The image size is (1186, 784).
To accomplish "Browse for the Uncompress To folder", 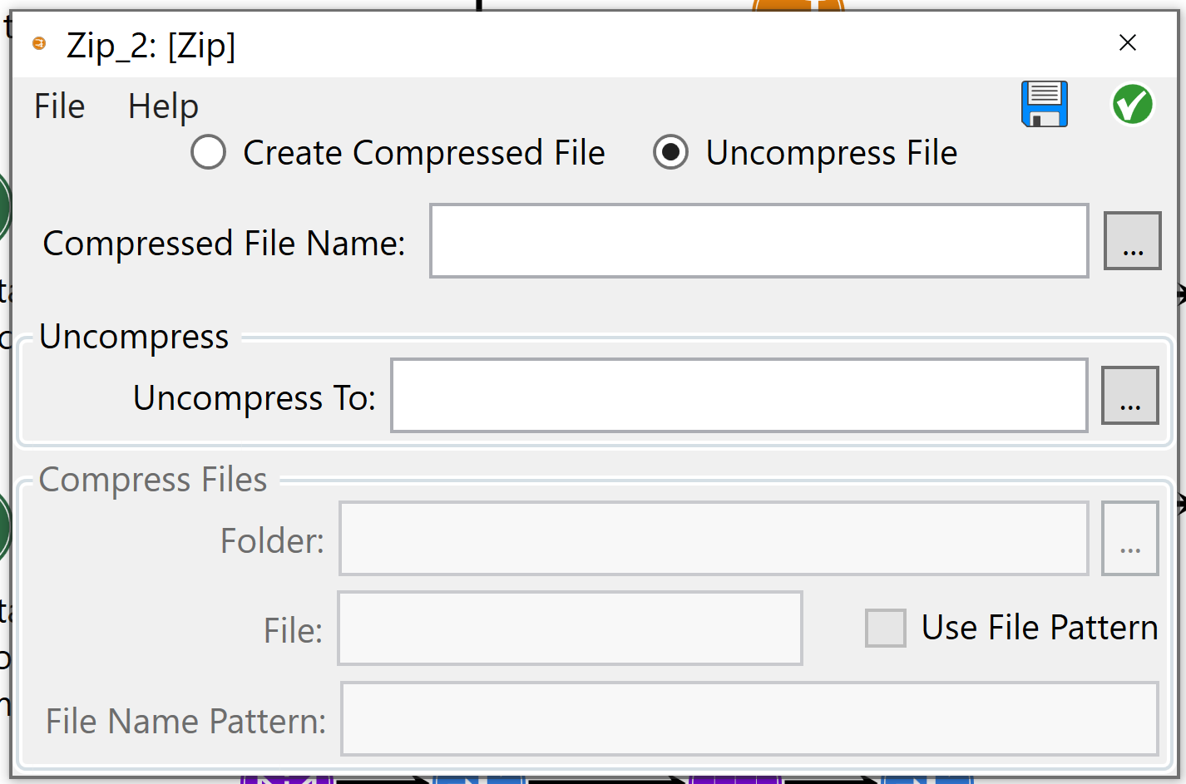I will 1129,395.
